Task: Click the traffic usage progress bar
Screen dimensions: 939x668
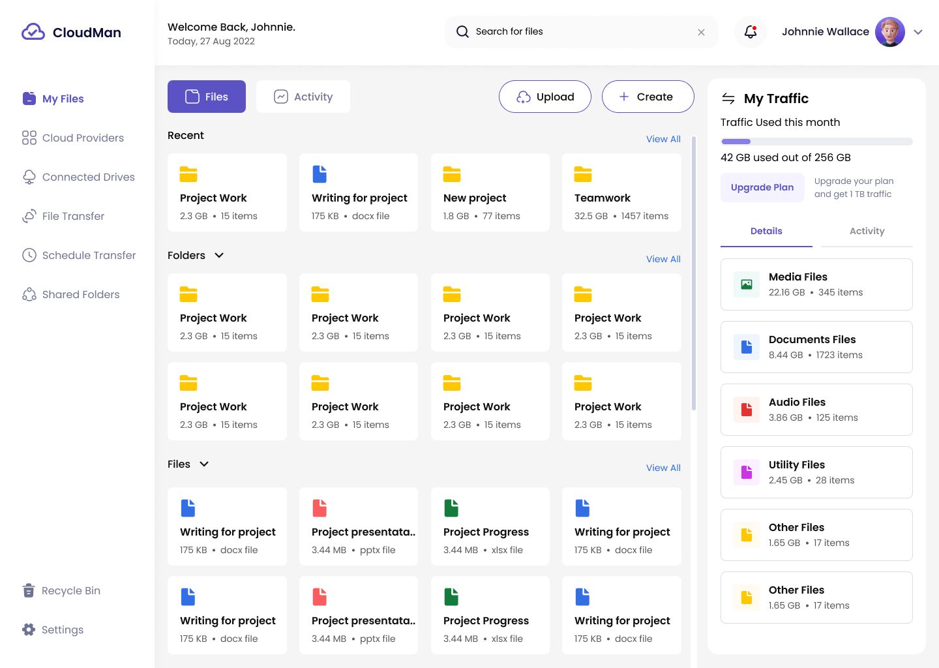Action: (x=816, y=142)
